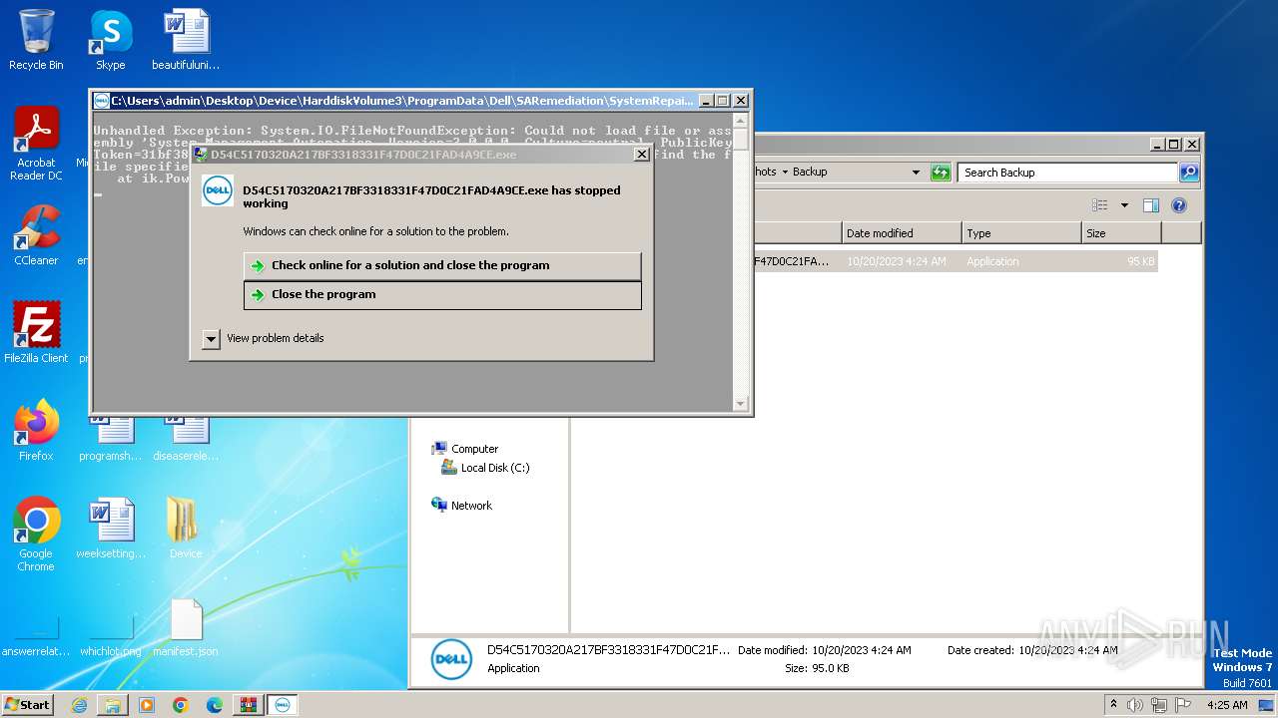
Task: Sort by the Type column header
Action: tap(1021, 233)
